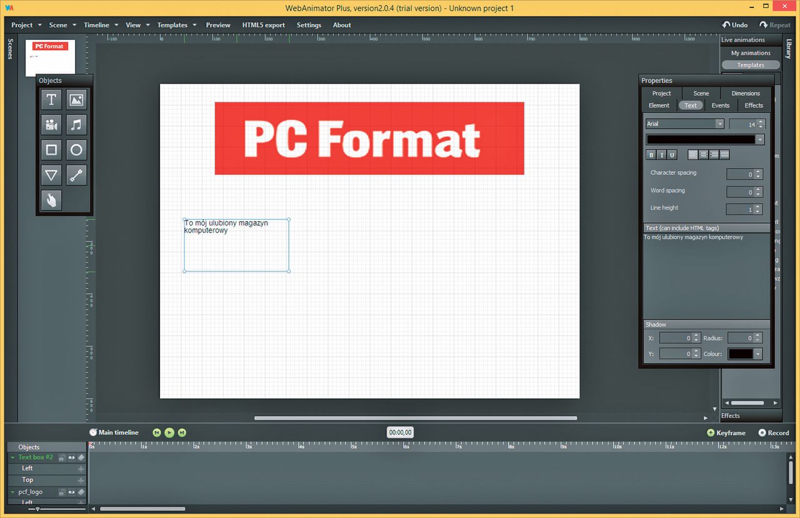Select the Text tool in Objects panel
Image resolution: width=800 pixels, height=518 pixels.
(x=51, y=100)
